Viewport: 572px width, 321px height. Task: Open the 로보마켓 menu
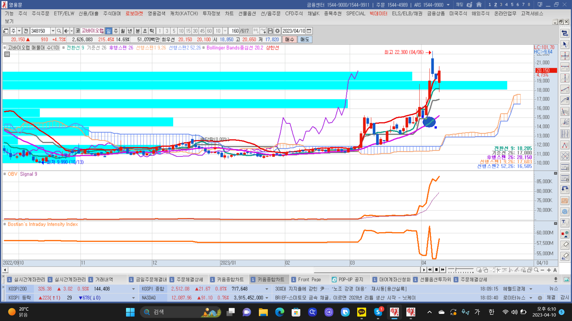tap(134, 13)
